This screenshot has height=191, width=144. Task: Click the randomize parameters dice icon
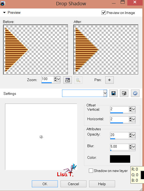point(124,94)
